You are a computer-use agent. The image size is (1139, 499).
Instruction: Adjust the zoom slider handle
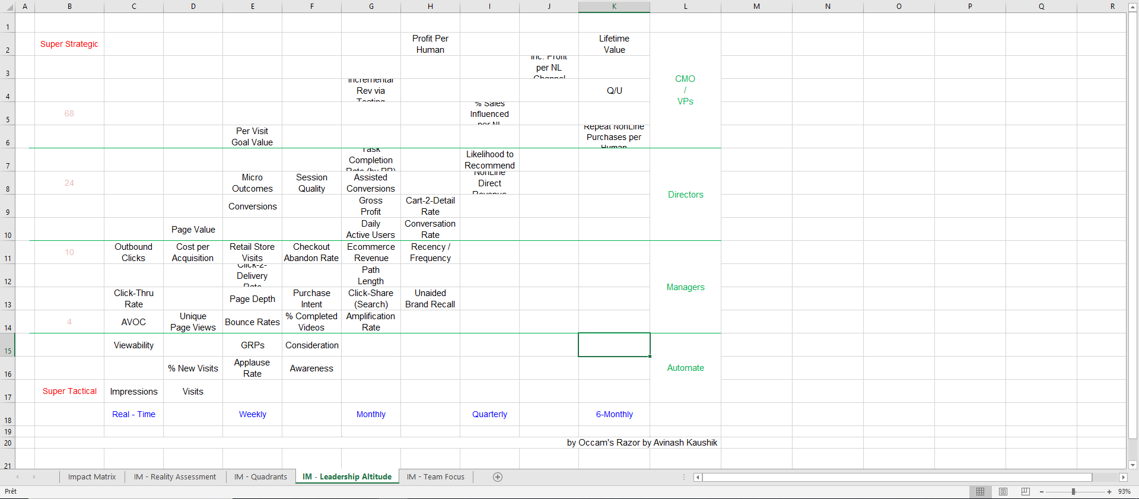point(1073,492)
